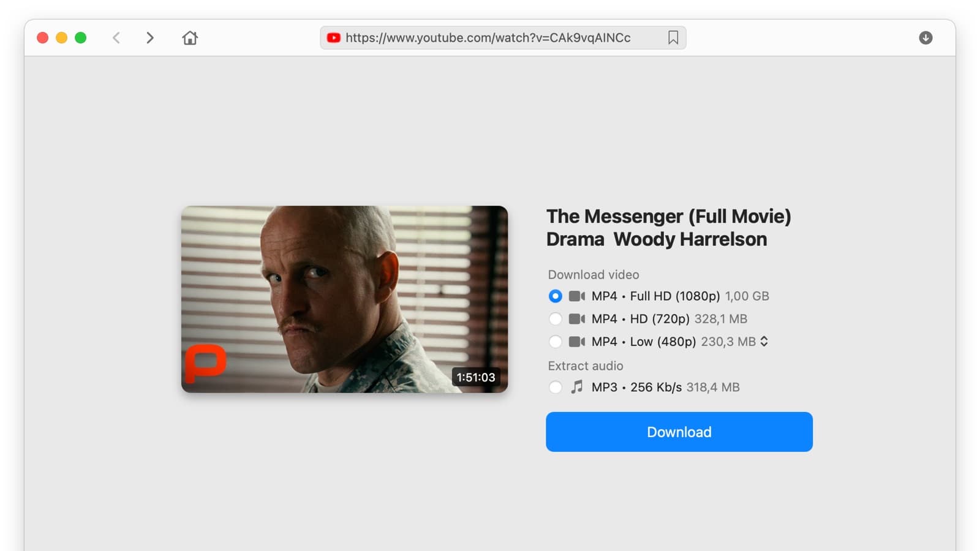The height and width of the screenshot is (551, 980).
Task: Click the camera icon beside Full HD (1080p)
Action: (x=577, y=296)
